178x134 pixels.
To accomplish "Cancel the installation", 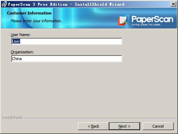I will (158, 126).
